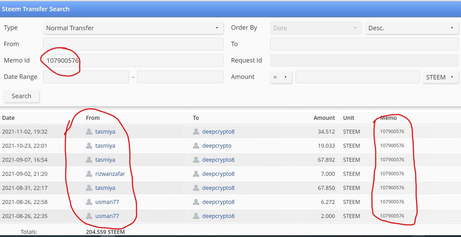This screenshot has height=237, width=461.
Task: Click the Memo Id field containing 107900576
Action: pyautogui.click(x=133, y=60)
